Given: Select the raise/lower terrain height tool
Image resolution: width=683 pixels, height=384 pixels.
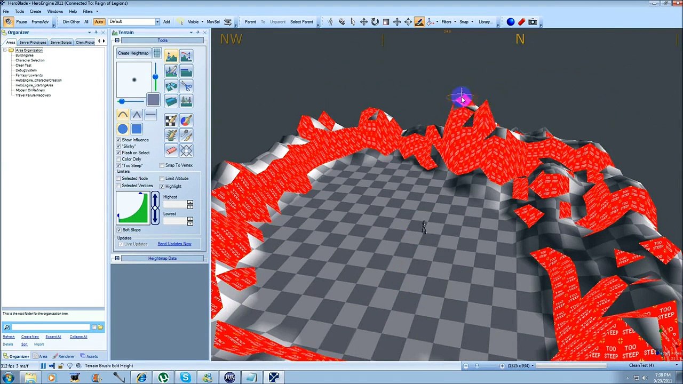Looking at the screenshot, I should point(171,56).
